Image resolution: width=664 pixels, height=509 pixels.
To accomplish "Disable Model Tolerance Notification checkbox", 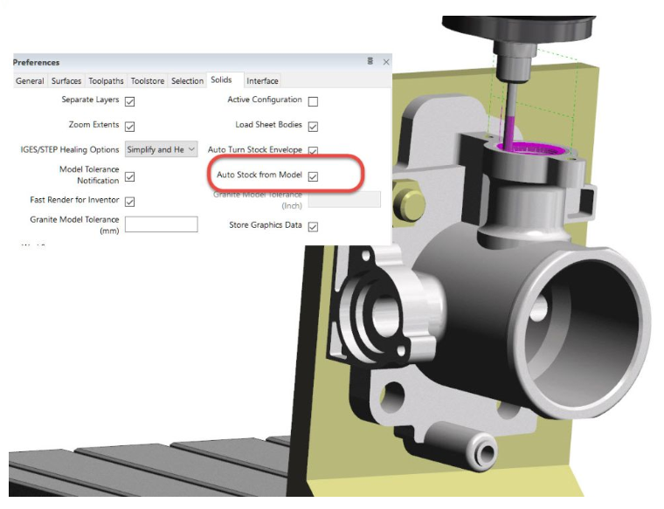I will click(x=129, y=176).
